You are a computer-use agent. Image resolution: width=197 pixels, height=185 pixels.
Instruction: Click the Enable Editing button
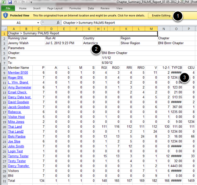161,15
